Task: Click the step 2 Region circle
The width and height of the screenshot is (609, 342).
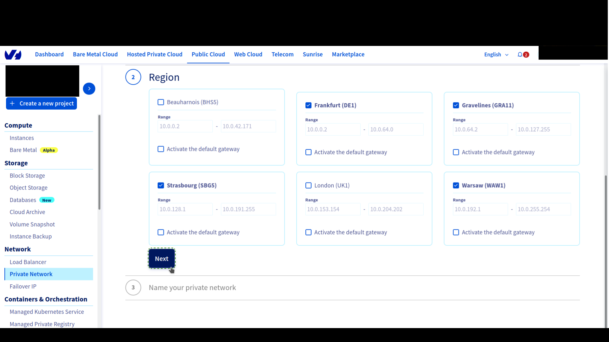Action: click(x=133, y=77)
